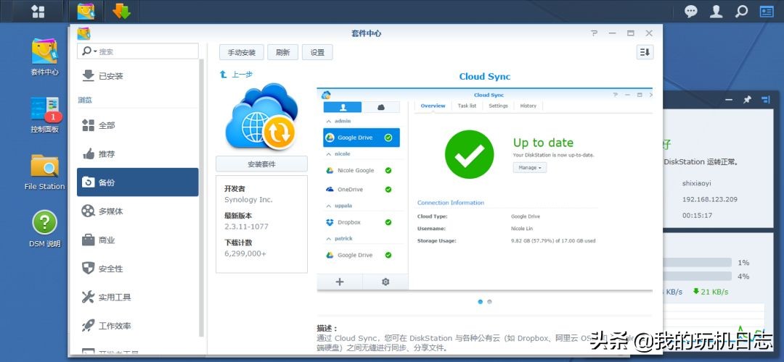Image resolution: width=784 pixels, height=362 pixels.
Task: Click the Cloud Sync package title
Action: [484, 76]
